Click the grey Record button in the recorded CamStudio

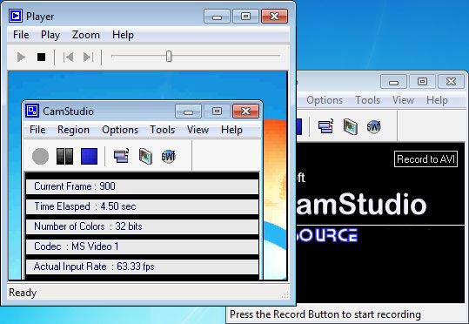(40, 156)
